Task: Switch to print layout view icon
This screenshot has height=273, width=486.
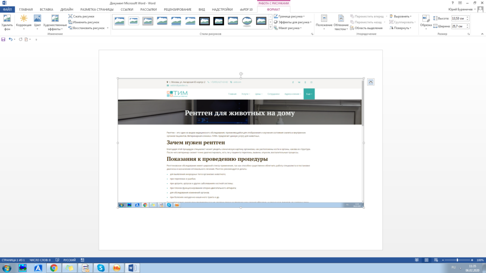Action: click(427, 260)
